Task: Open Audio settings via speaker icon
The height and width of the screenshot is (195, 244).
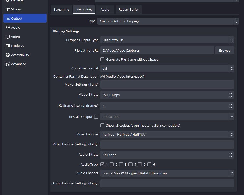Action: [7, 28]
